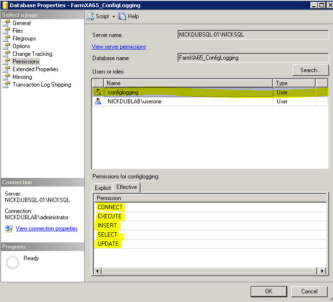The image size is (333, 302).
Task: Select the EXECUTE permission row
Action: point(210,216)
